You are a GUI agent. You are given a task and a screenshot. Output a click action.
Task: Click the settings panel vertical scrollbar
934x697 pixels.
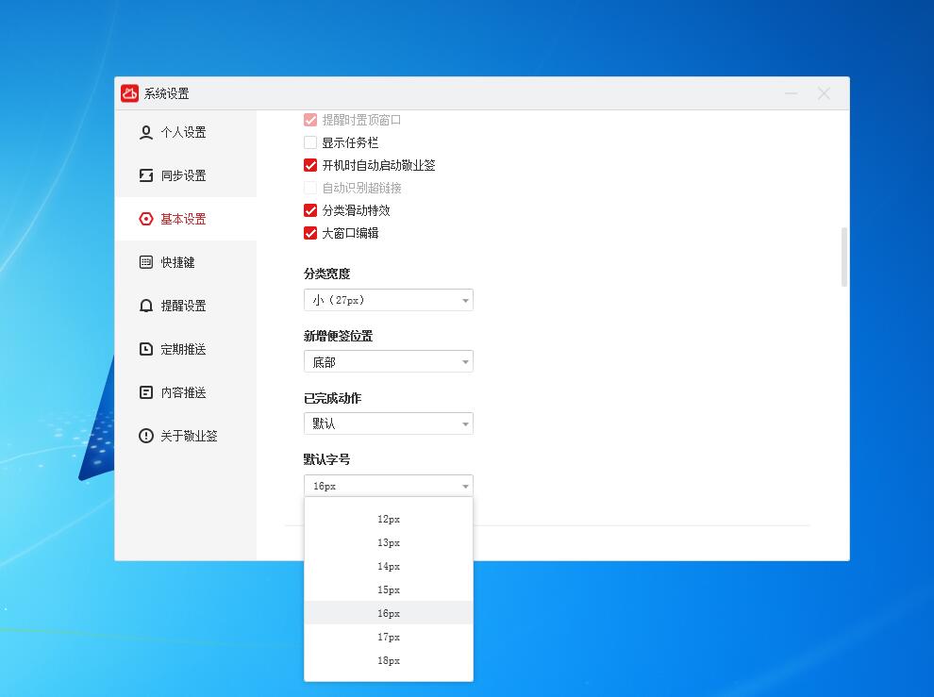pos(844,257)
